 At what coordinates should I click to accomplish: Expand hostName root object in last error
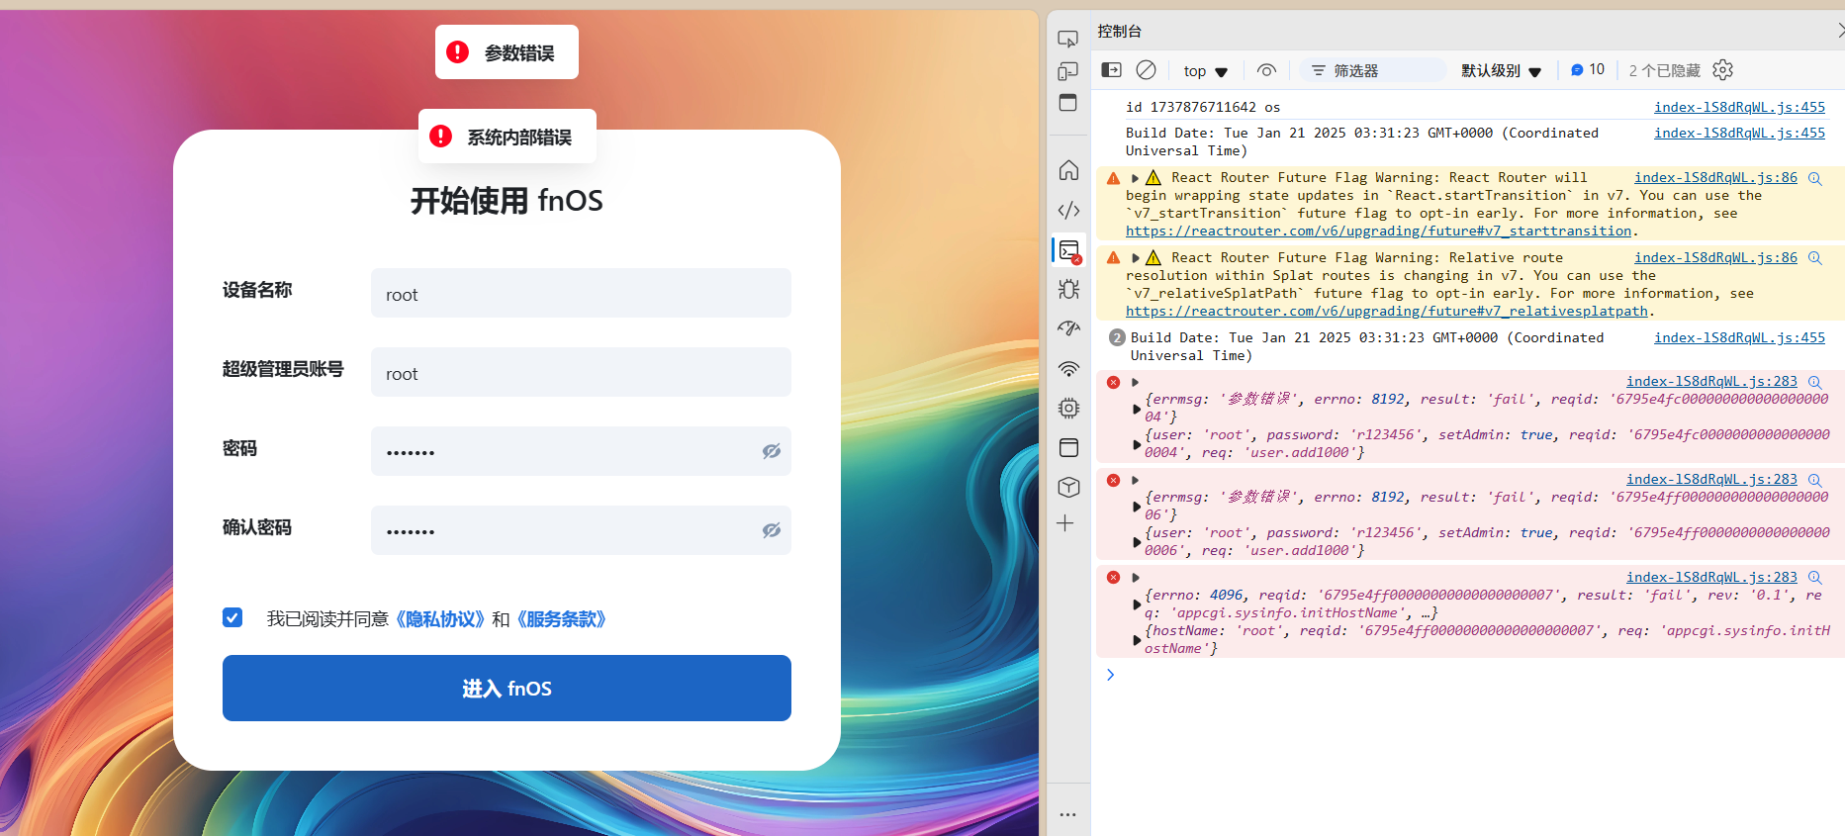click(x=1137, y=640)
